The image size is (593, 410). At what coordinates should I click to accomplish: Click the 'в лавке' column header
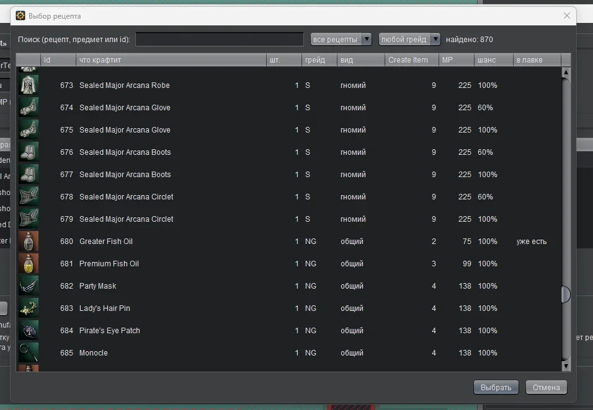pos(537,60)
